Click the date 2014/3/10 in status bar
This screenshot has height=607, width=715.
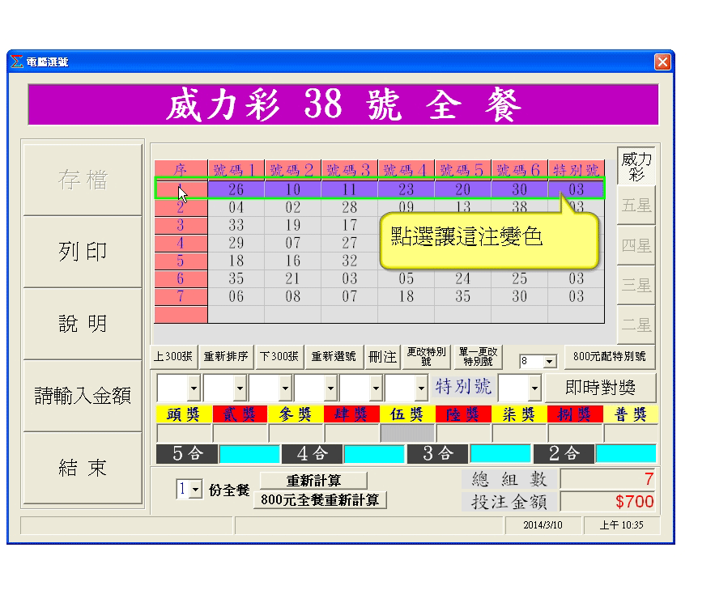click(x=543, y=525)
